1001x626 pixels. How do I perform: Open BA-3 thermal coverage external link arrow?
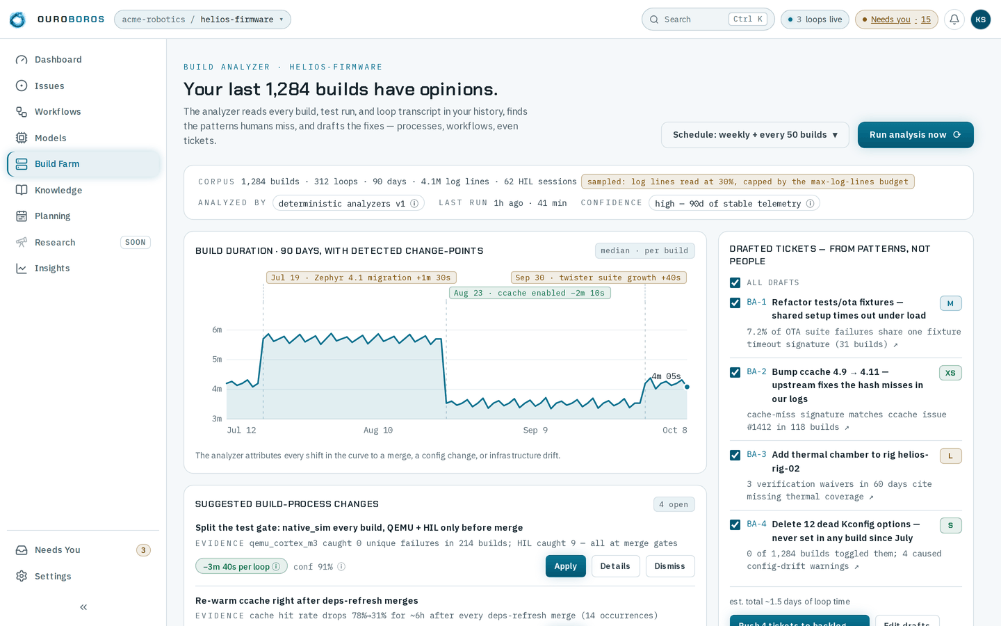point(871,497)
